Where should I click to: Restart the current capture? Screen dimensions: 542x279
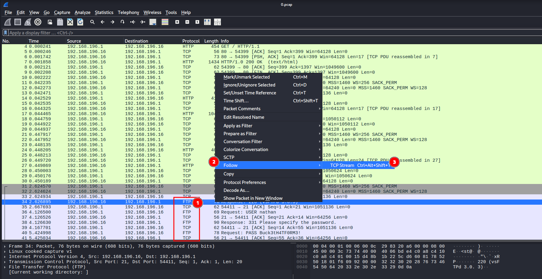point(27,22)
